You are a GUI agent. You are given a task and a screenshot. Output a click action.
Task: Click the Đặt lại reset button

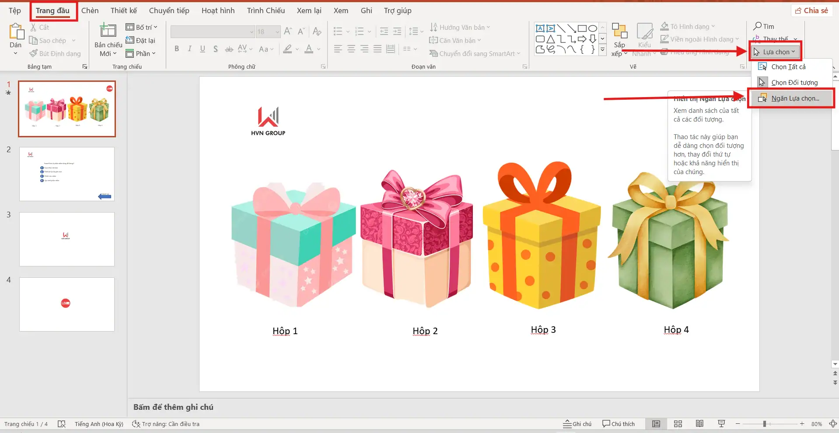point(140,40)
